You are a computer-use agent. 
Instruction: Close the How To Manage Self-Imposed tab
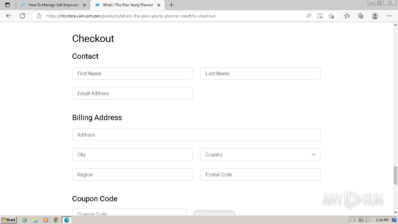tap(84, 5)
